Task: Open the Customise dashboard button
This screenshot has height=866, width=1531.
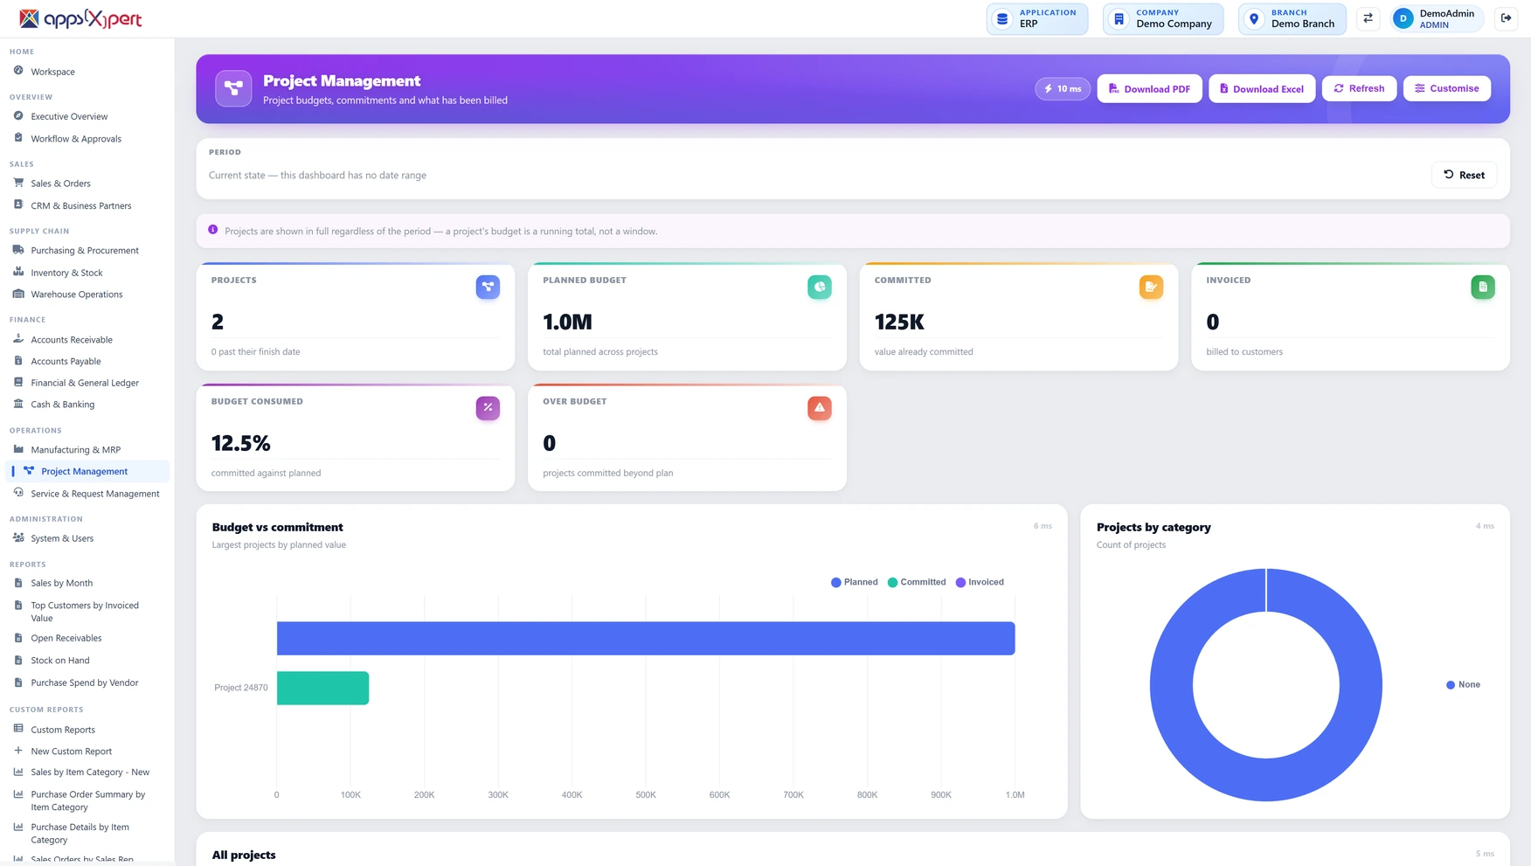Action: pos(1447,88)
